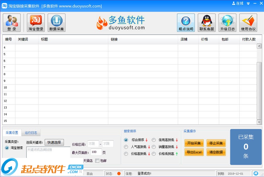Click the 导出Excel export button
This screenshot has height=177, width=264.
coord(194,152)
